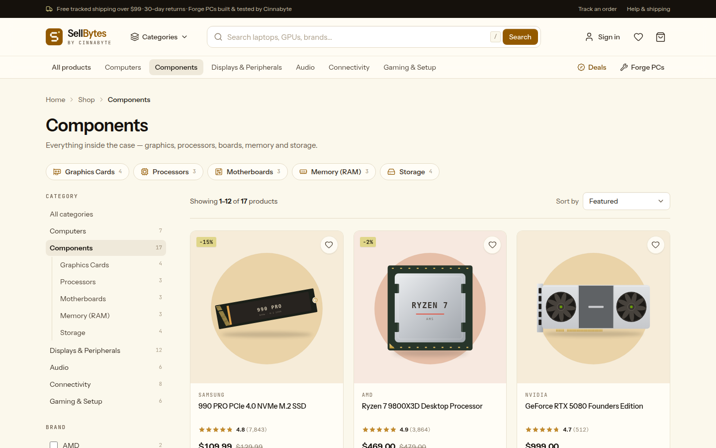
Task: Add 990 PRO SSD to wishlist
Action: tap(329, 245)
